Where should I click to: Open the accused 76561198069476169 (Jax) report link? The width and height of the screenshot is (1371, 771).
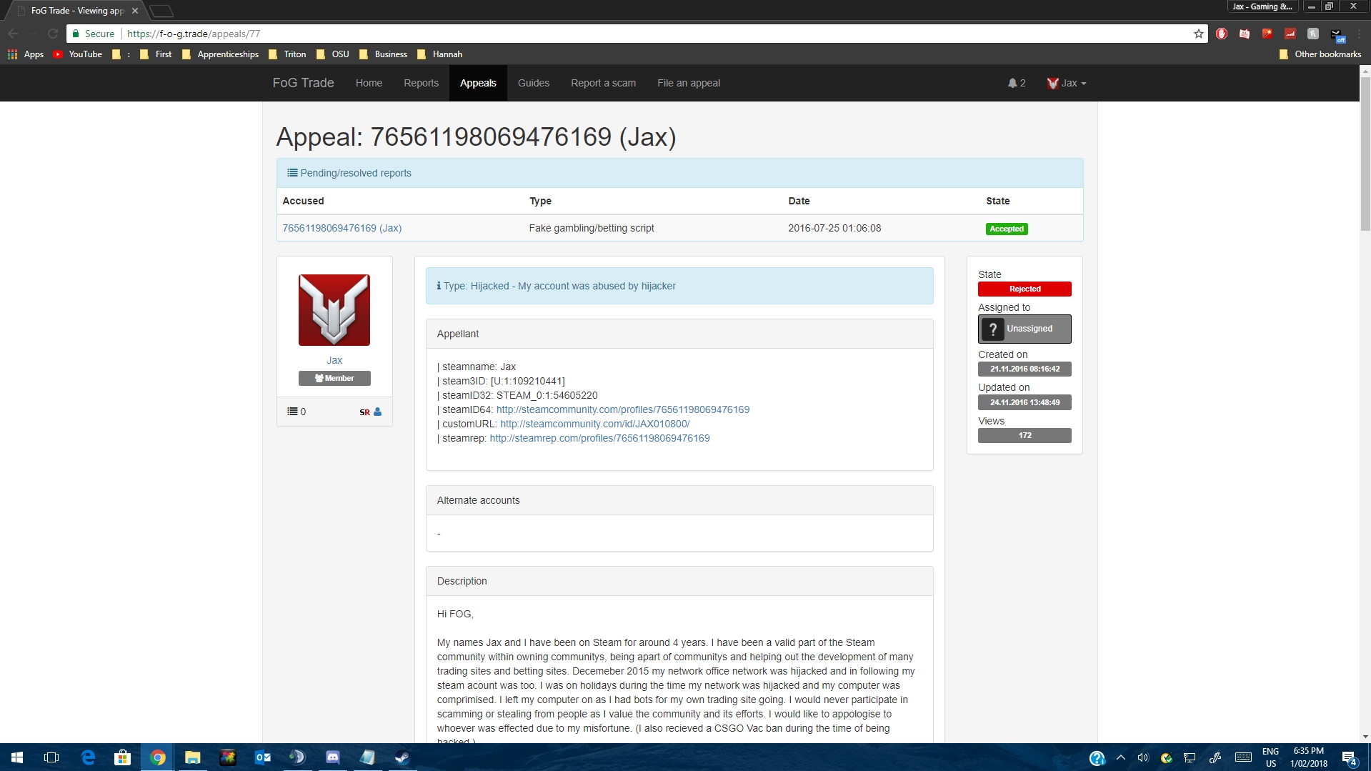341,228
